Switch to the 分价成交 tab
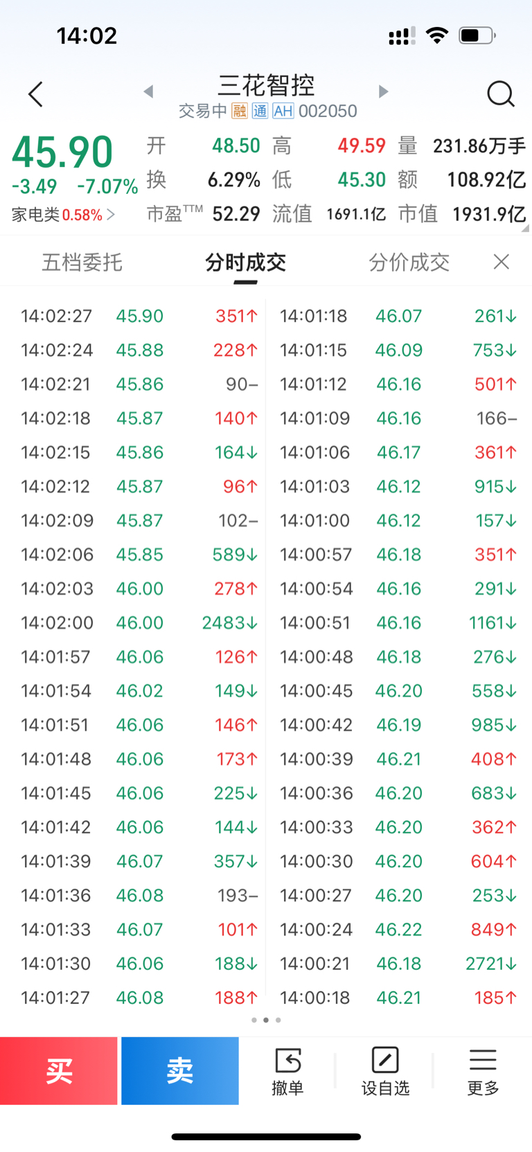 pos(409,263)
